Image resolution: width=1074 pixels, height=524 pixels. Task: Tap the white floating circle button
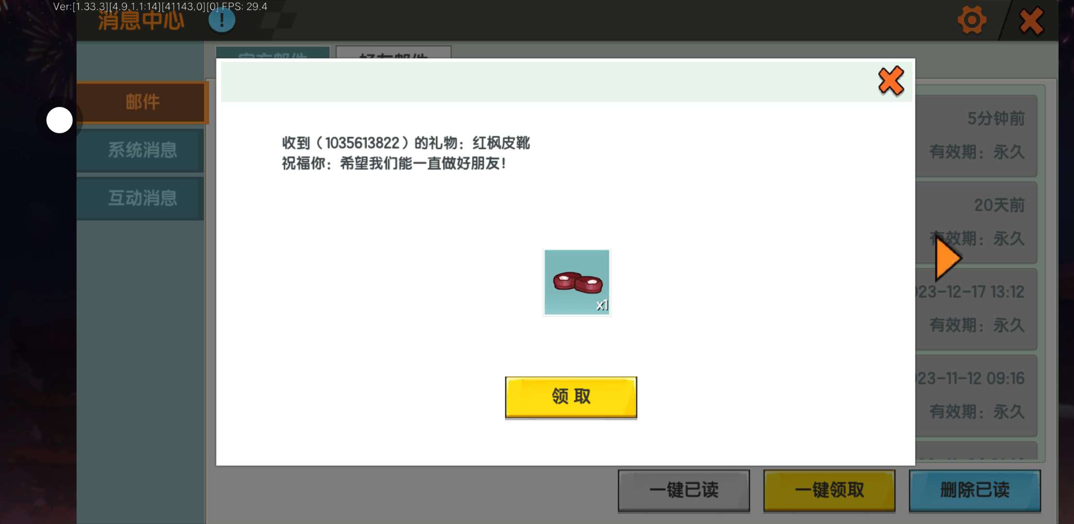(x=59, y=120)
